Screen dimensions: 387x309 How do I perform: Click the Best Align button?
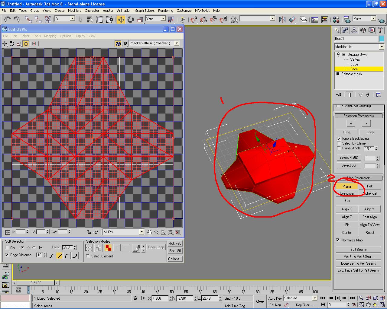click(370, 217)
